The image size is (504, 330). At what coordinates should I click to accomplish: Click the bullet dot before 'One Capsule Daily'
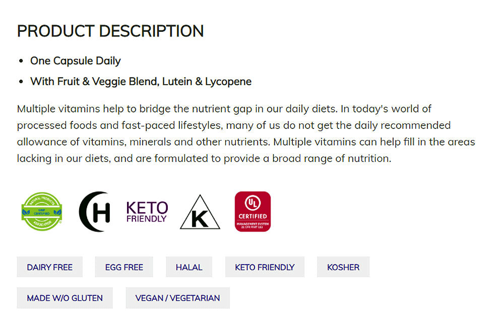click(x=21, y=61)
